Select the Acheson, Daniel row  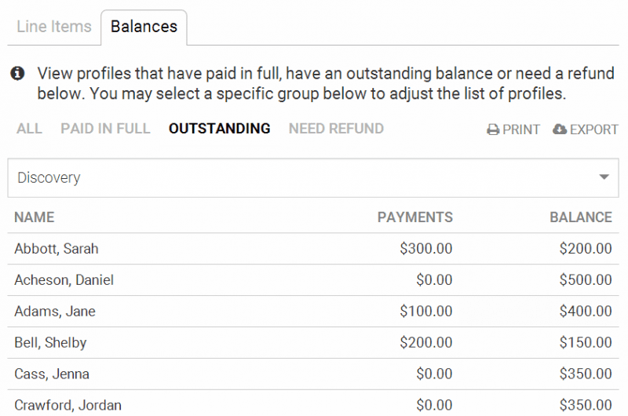(64, 280)
